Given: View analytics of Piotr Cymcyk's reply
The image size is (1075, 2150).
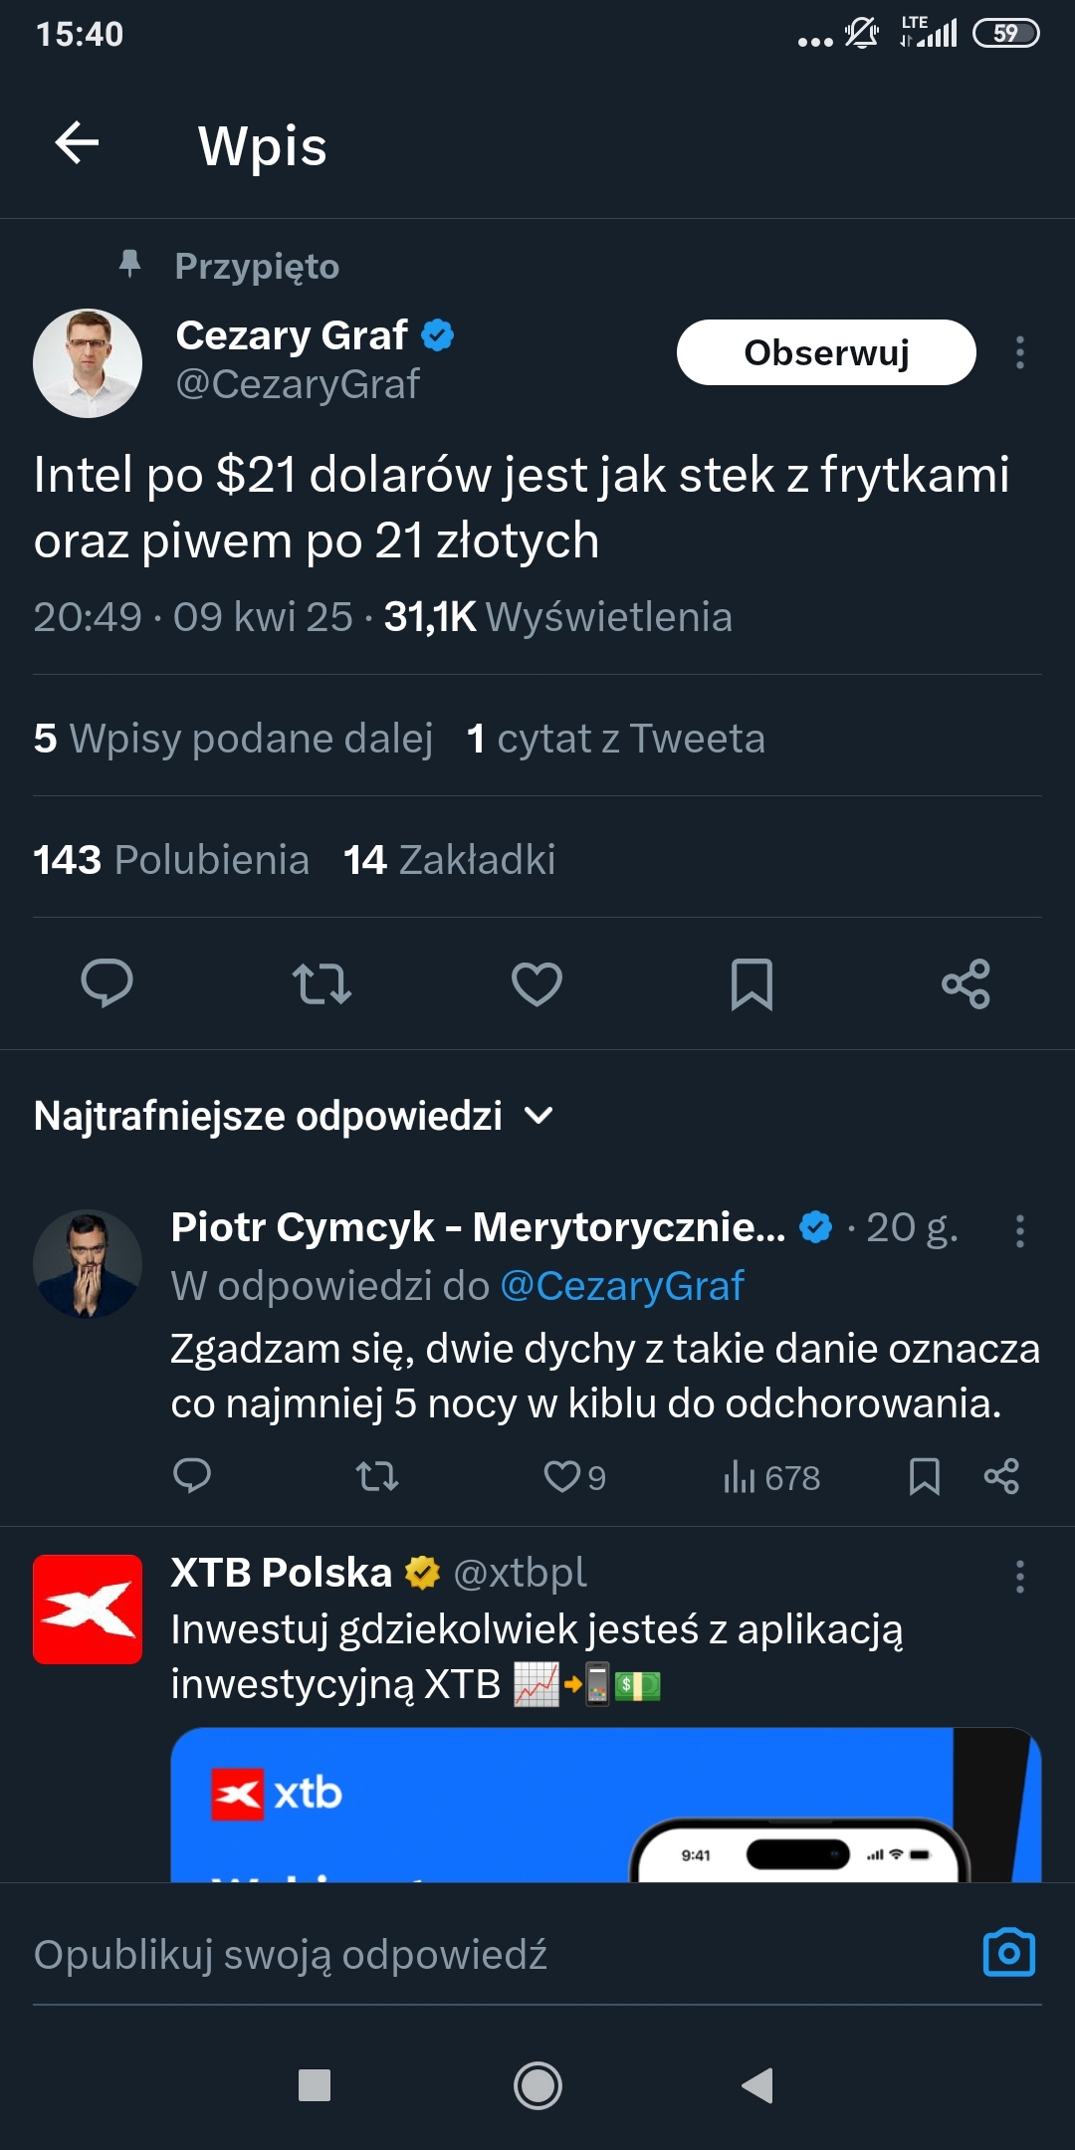Looking at the screenshot, I should click(x=771, y=1477).
